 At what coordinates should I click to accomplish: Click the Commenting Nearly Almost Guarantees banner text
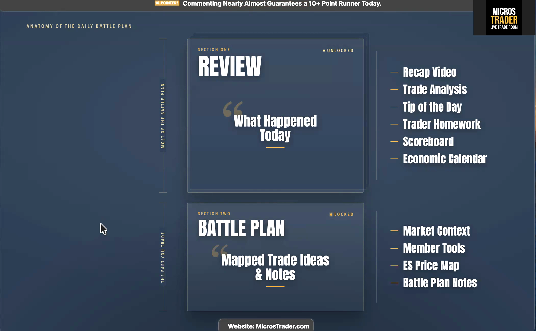(x=282, y=4)
